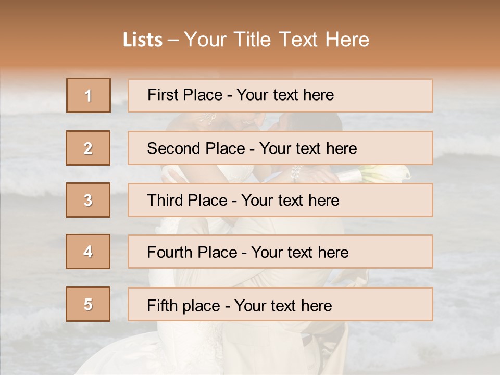Screen dimensions: 500x375
Task: Select the number 2 box
Action: (88, 148)
